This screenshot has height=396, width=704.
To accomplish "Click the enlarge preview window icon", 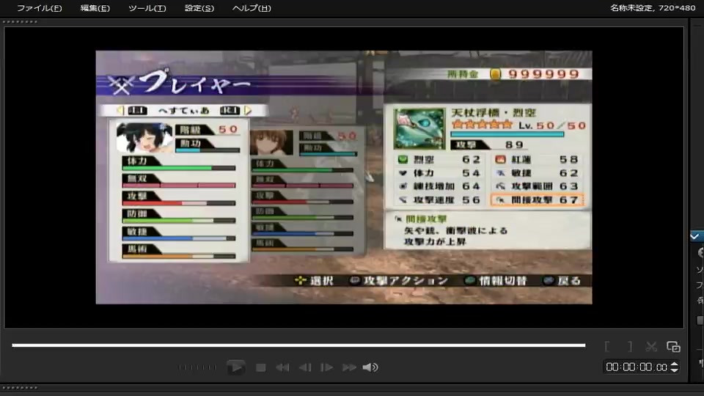I will tap(673, 346).
